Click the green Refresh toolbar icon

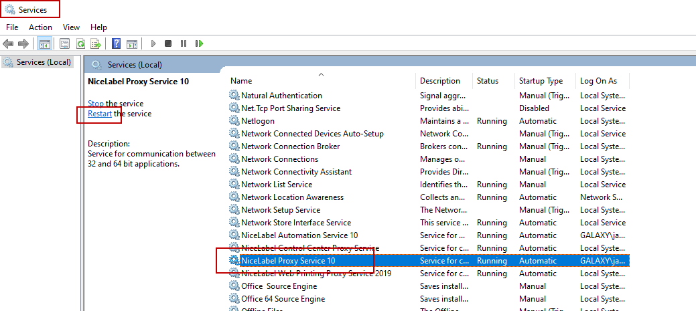click(x=80, y=43)
